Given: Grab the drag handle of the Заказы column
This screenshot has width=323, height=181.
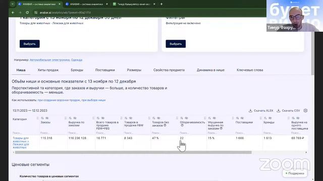Looking at the screenshot, I should click(x=37, y=118).
